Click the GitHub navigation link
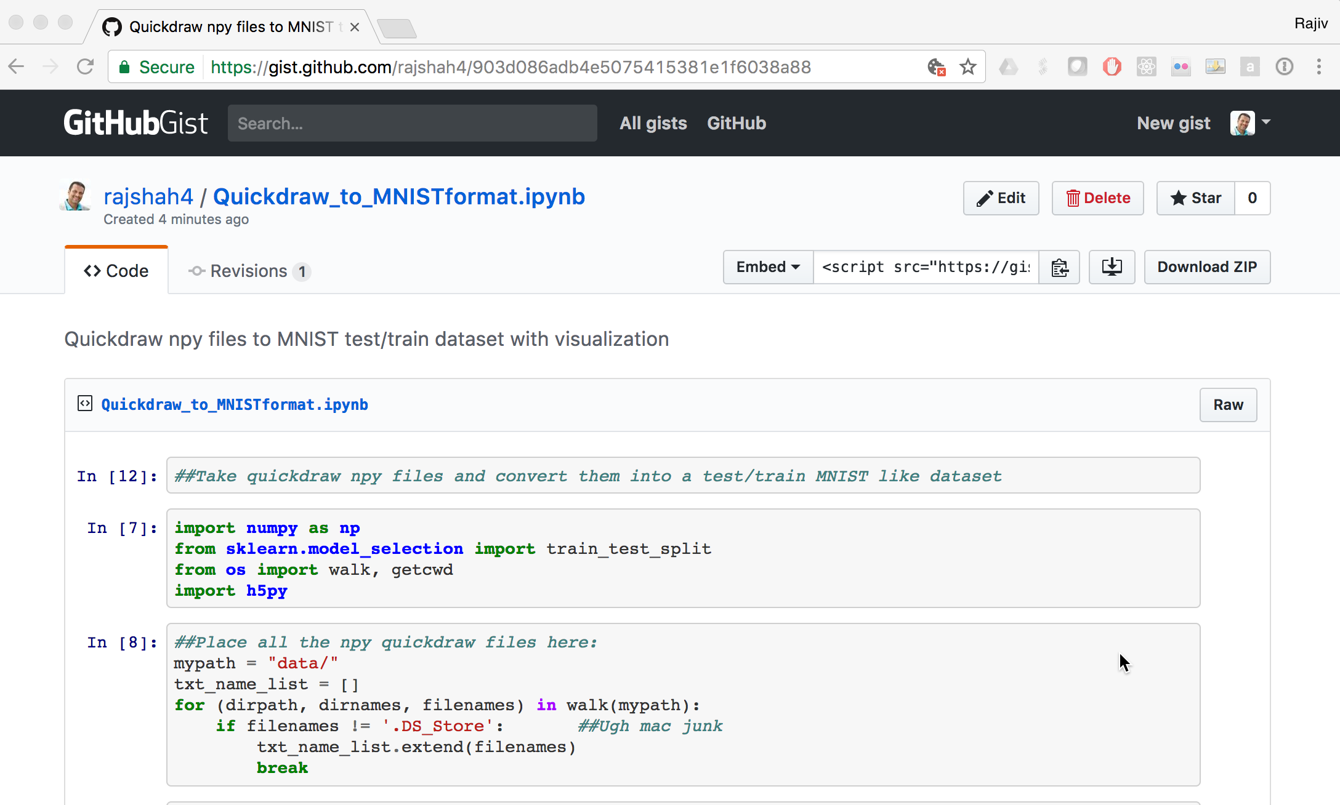Viewport: 1340px width, 805px height. coord(737,122)
